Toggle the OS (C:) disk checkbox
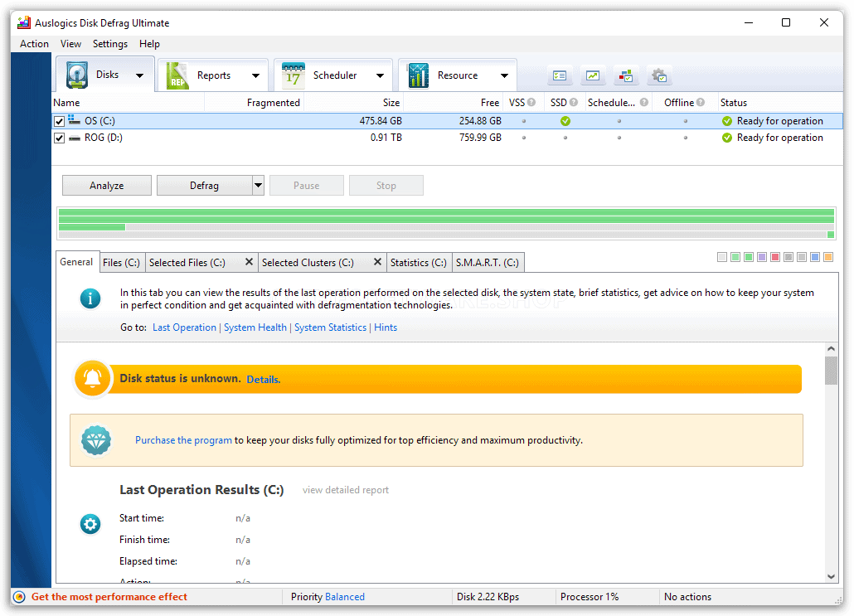 point(60,121)
